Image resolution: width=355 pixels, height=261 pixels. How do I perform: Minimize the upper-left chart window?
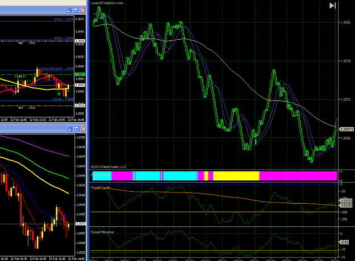pos(69,10)
